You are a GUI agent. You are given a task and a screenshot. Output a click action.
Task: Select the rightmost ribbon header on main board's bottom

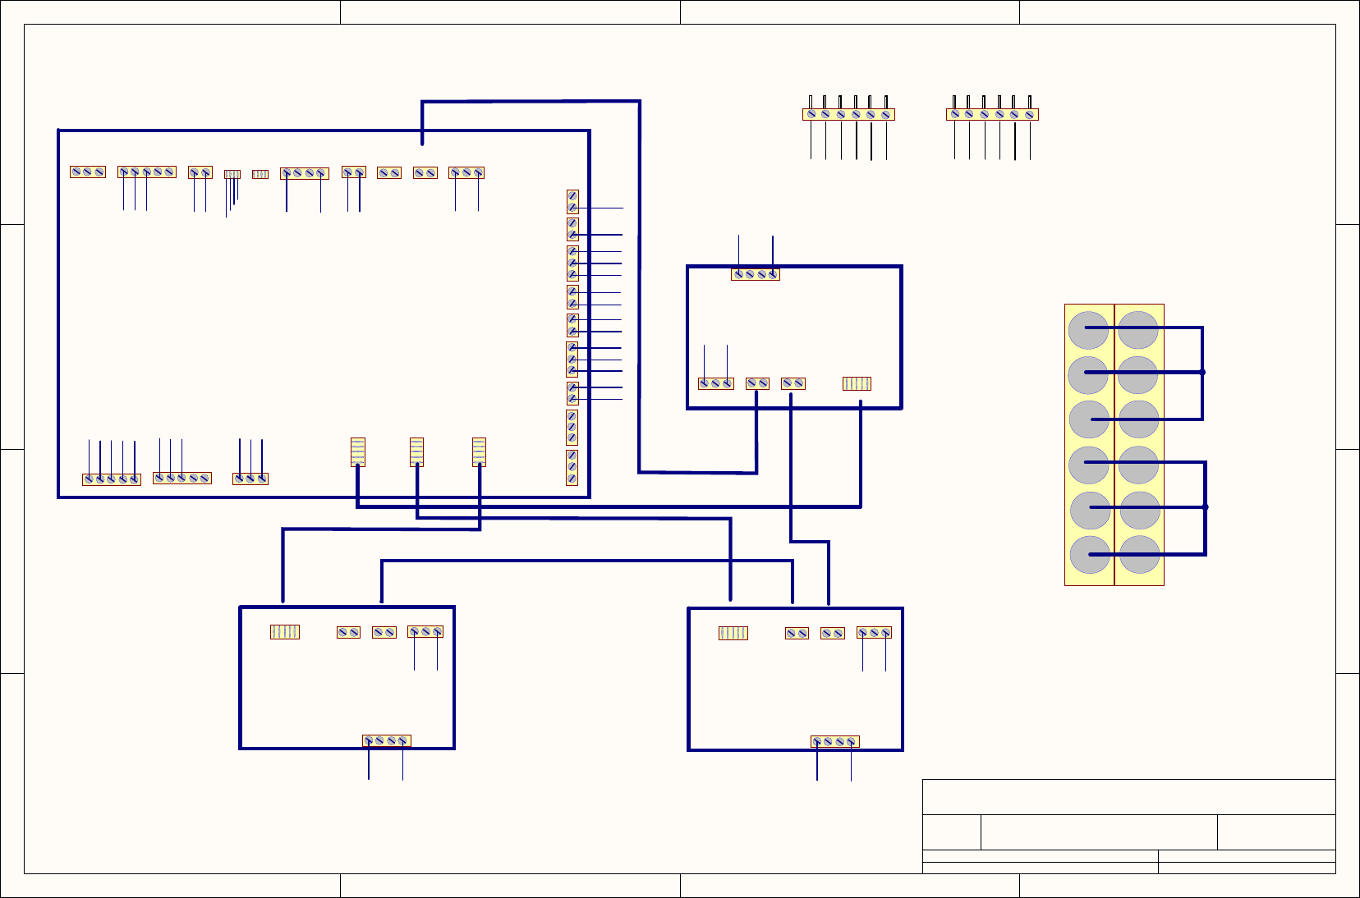[x=480, y=452]
